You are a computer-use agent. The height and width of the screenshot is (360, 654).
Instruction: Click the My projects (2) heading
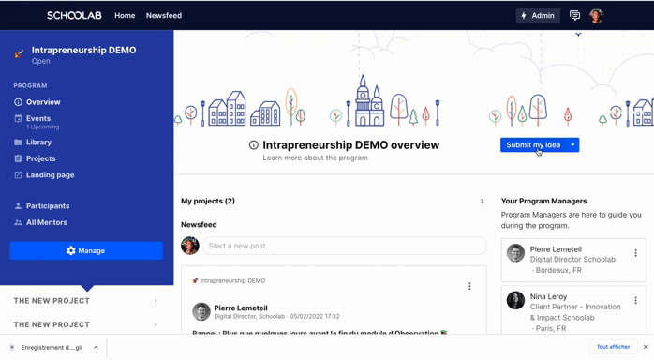pos(208,201)
